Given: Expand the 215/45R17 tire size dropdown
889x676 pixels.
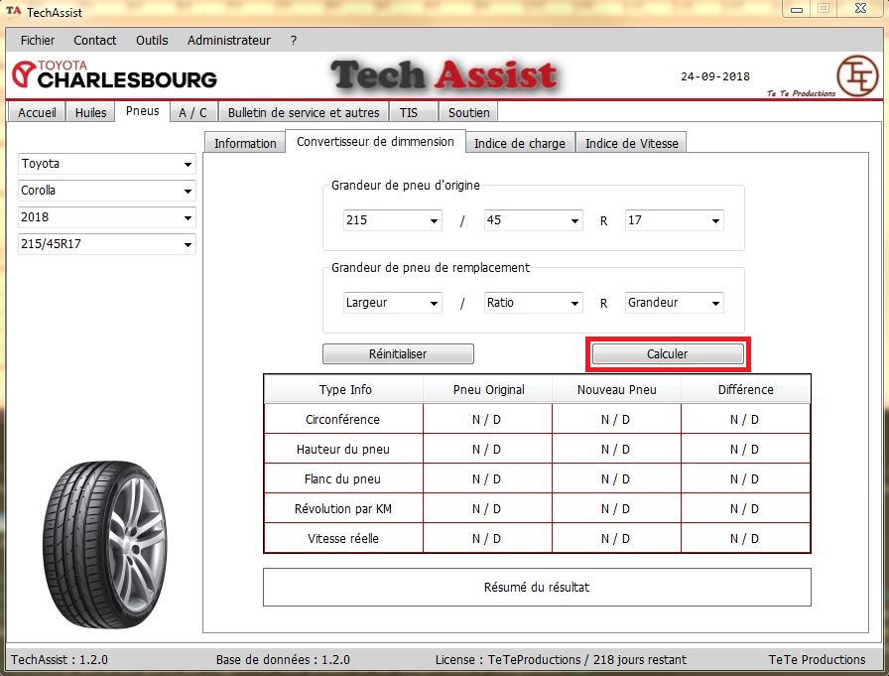Looking at the screenshot, I should 107,244.
